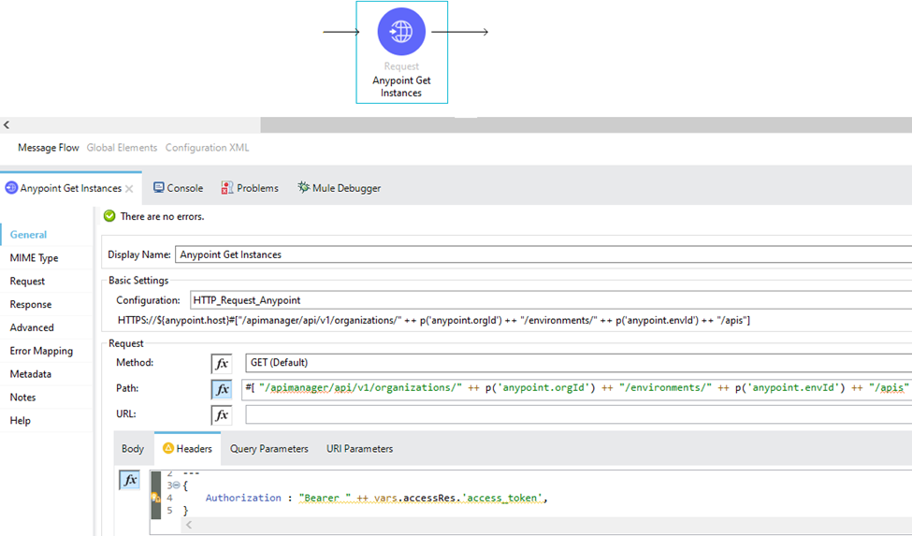Click into the empty URL field
This screenshot has width=912, height=536.
pos(578,414)
